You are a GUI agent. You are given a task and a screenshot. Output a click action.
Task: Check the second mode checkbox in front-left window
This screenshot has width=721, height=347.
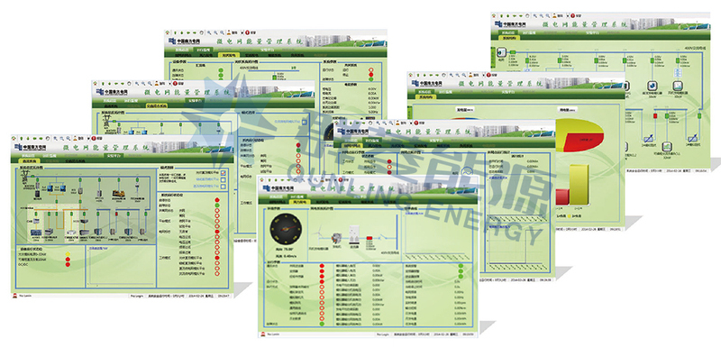point(224,179)
